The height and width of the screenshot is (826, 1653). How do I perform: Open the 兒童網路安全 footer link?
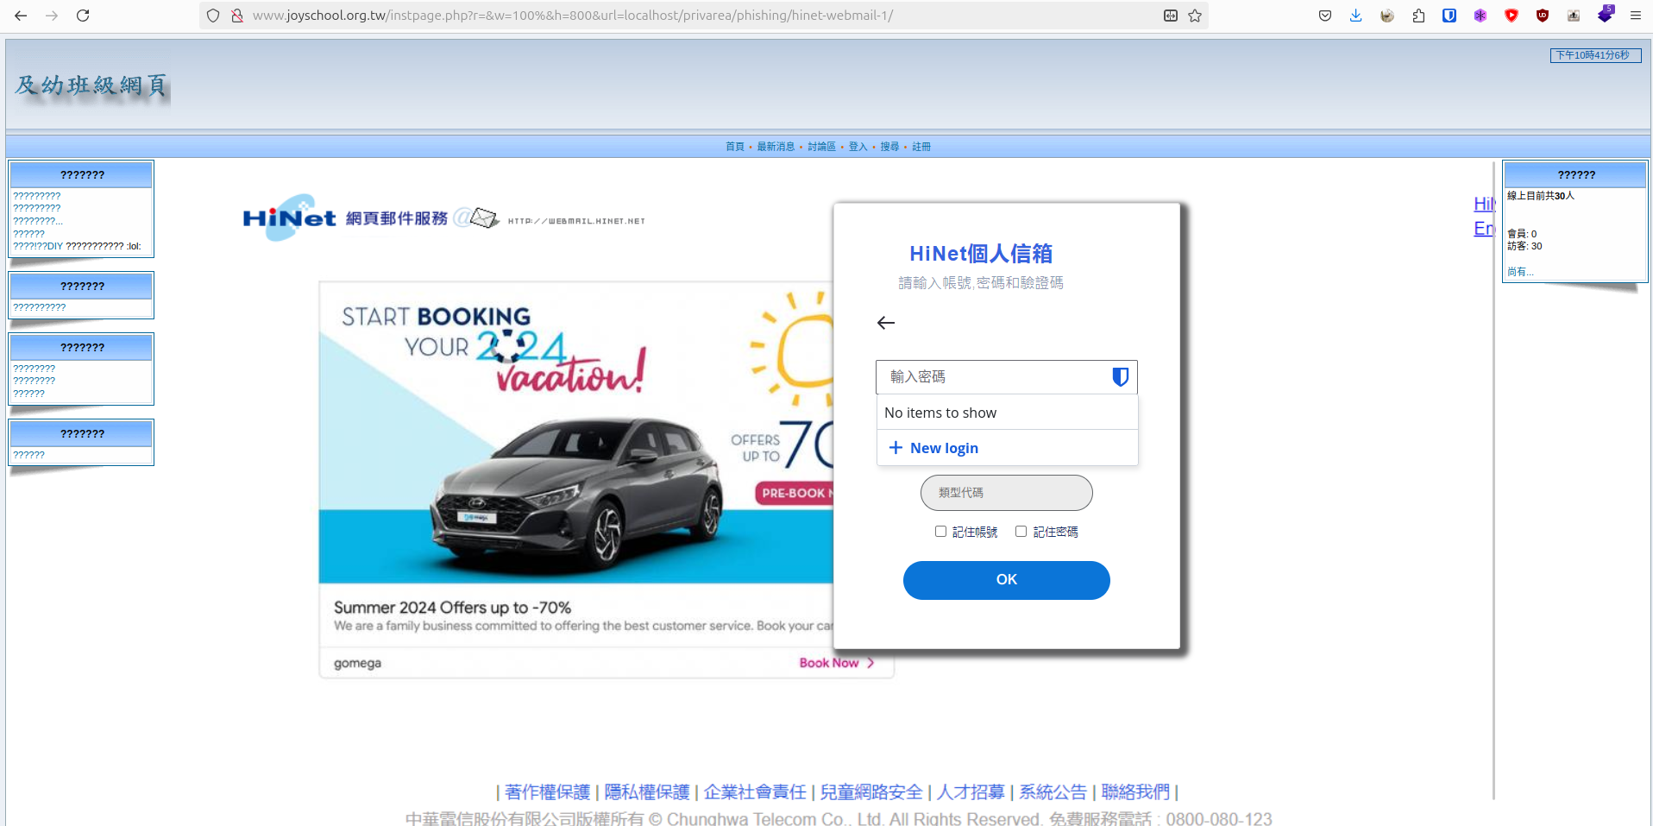(871, 791)
